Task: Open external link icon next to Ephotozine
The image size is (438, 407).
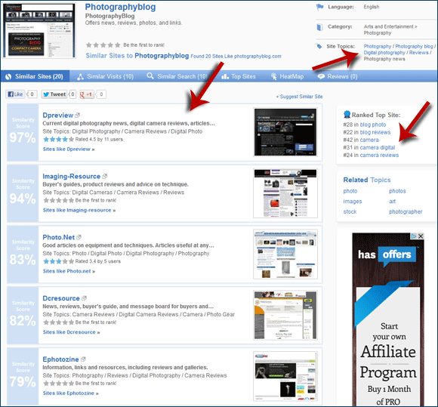Action: 83,359
